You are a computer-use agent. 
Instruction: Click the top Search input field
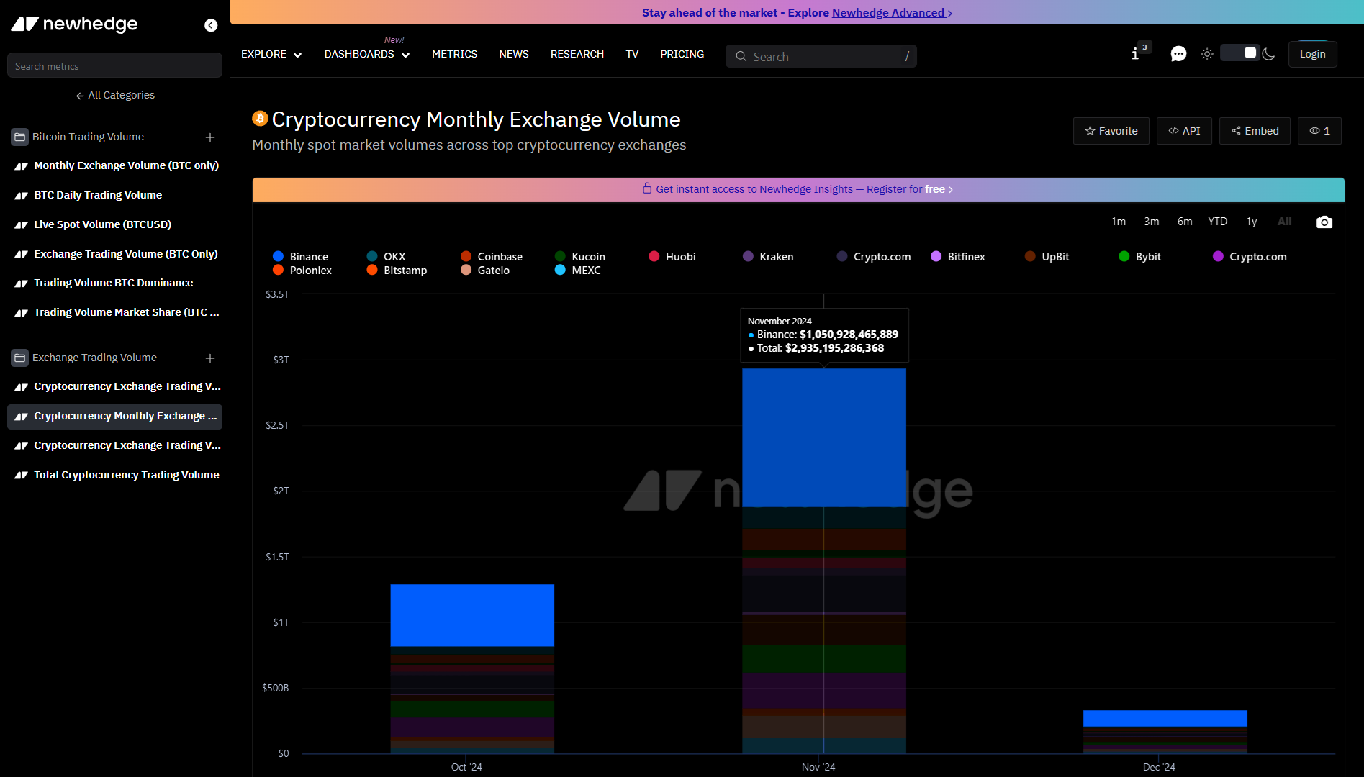pyautogui.click(x=821, y=56)
